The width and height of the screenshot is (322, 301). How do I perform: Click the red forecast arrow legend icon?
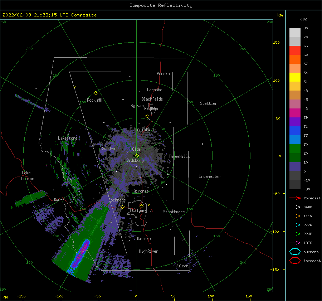[295, 198]
